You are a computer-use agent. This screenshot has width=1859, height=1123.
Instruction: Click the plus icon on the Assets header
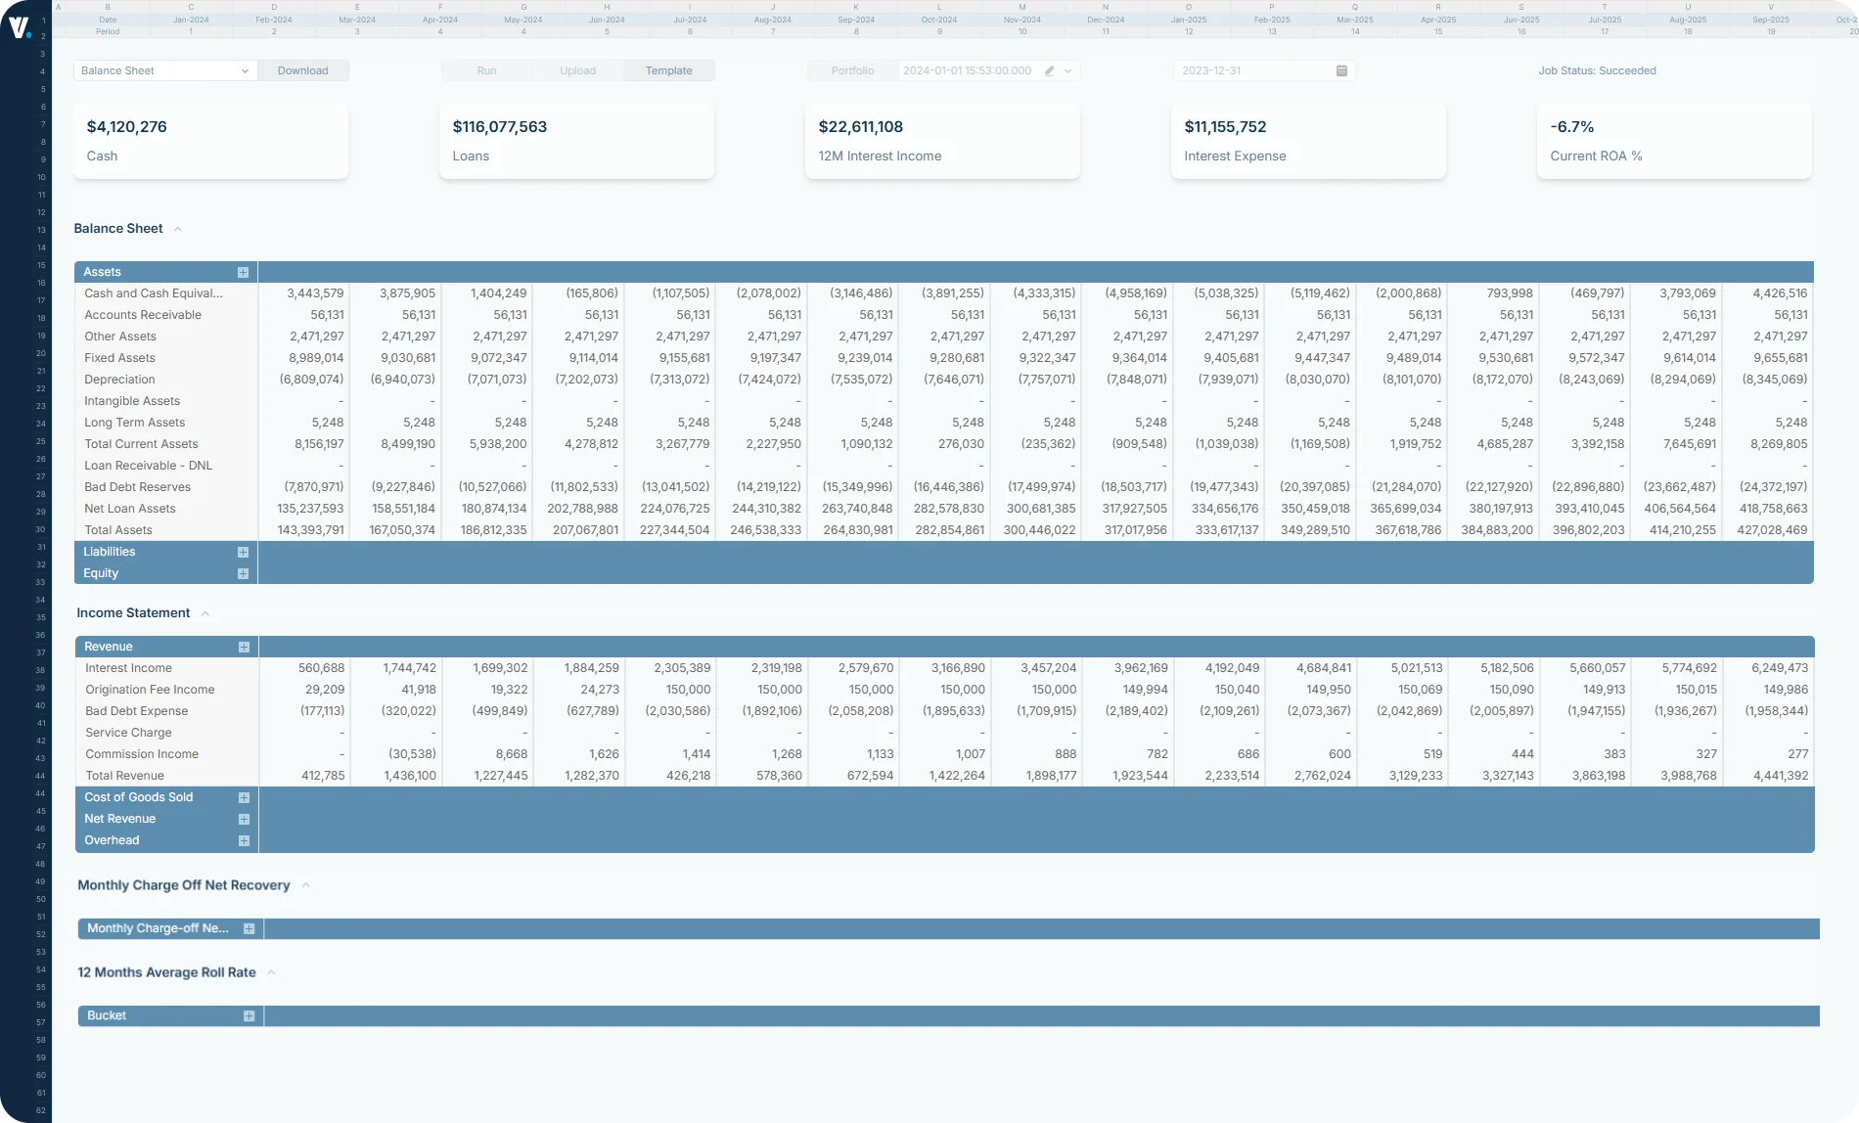[x=243, y=272]
